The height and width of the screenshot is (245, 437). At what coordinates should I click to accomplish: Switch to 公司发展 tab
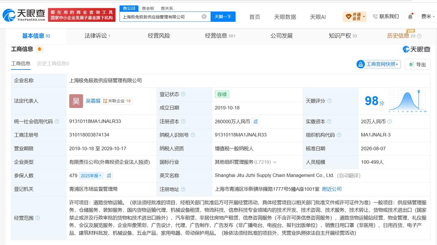click(281, 36)
